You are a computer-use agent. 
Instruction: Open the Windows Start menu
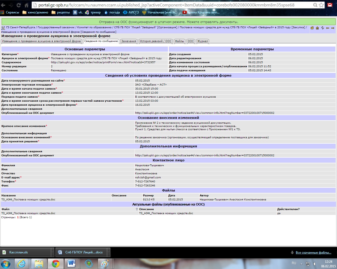pyautogui.click(x=6, y=264)
